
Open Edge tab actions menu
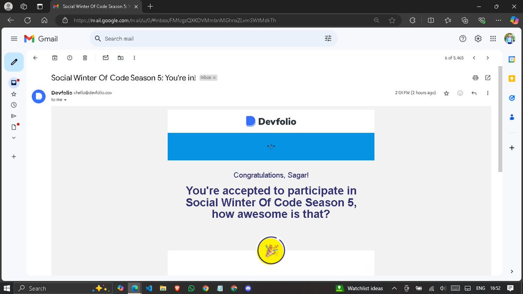pyautogui.click(x=40, y=7)
